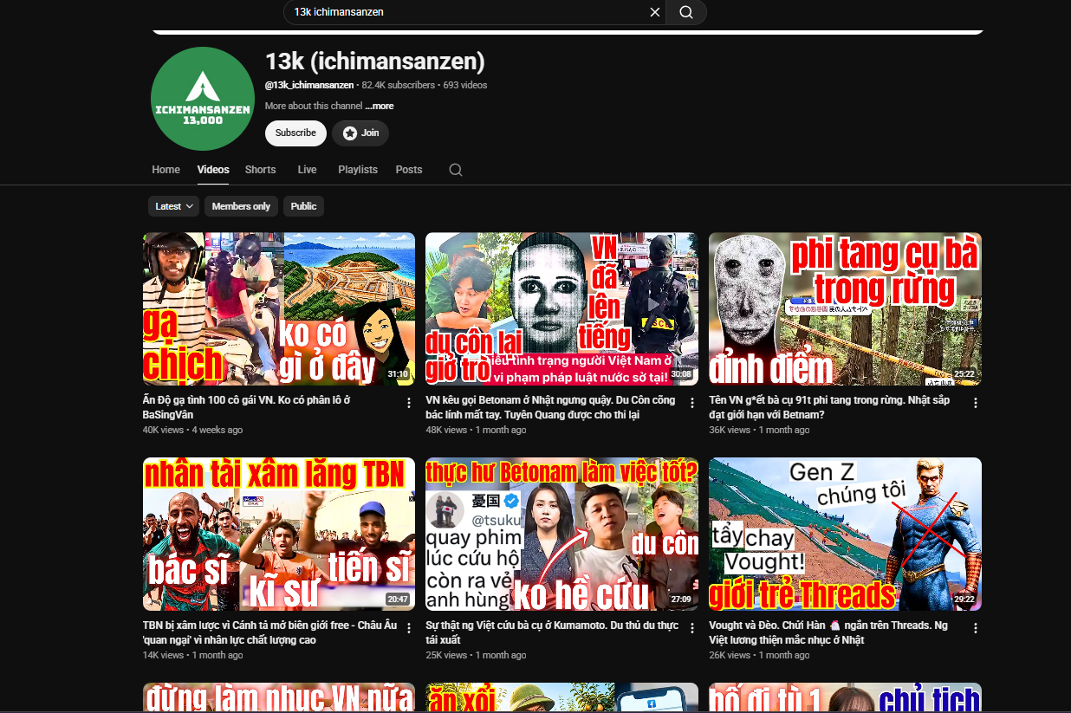Viewport: 1071px width, 713px height.
Task: Click 26K views • 1 month ago text
Action: (759, 655)
